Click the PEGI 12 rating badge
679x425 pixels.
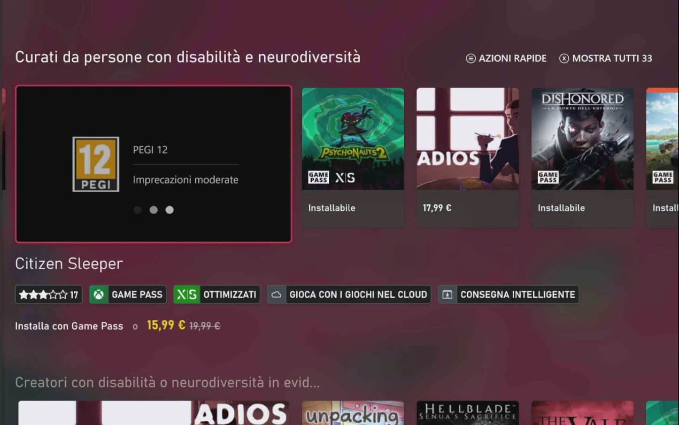click(96, 164)
